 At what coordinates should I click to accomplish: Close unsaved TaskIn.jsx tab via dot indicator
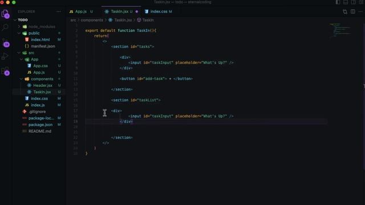pyautogui.click(x=137, y=11)
